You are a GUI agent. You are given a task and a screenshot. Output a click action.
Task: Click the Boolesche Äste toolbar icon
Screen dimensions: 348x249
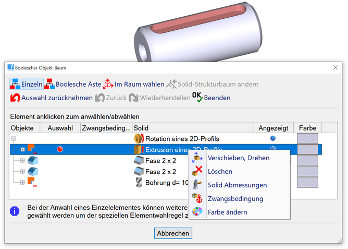[49, 84]
